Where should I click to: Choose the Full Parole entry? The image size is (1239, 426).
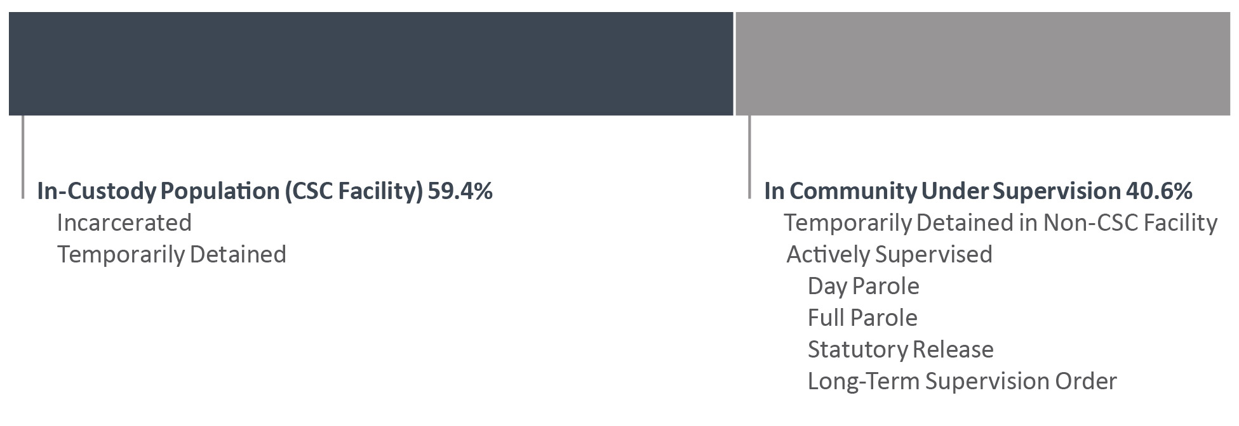click(x=862, y=318)
